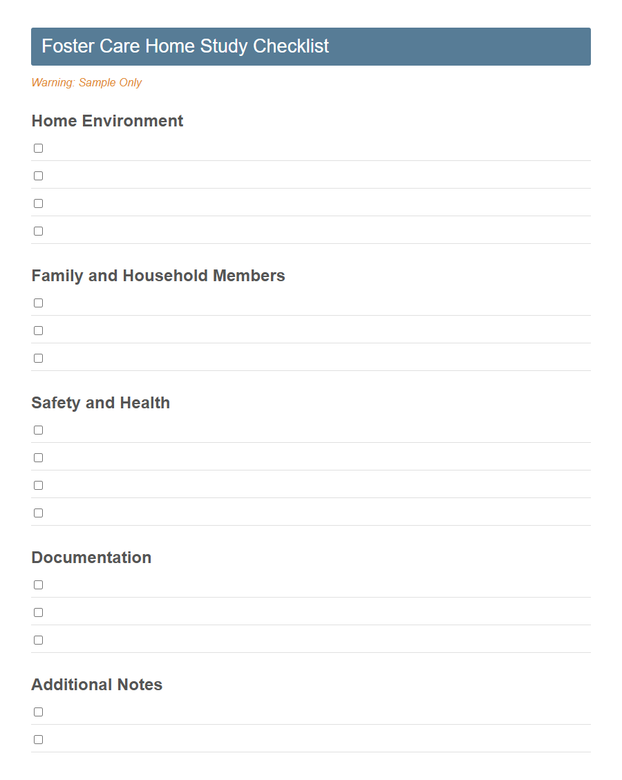This screenshot has height=780, width=622.
Task: Check the second box under Safety and Health
Action: tap(38, 457)
